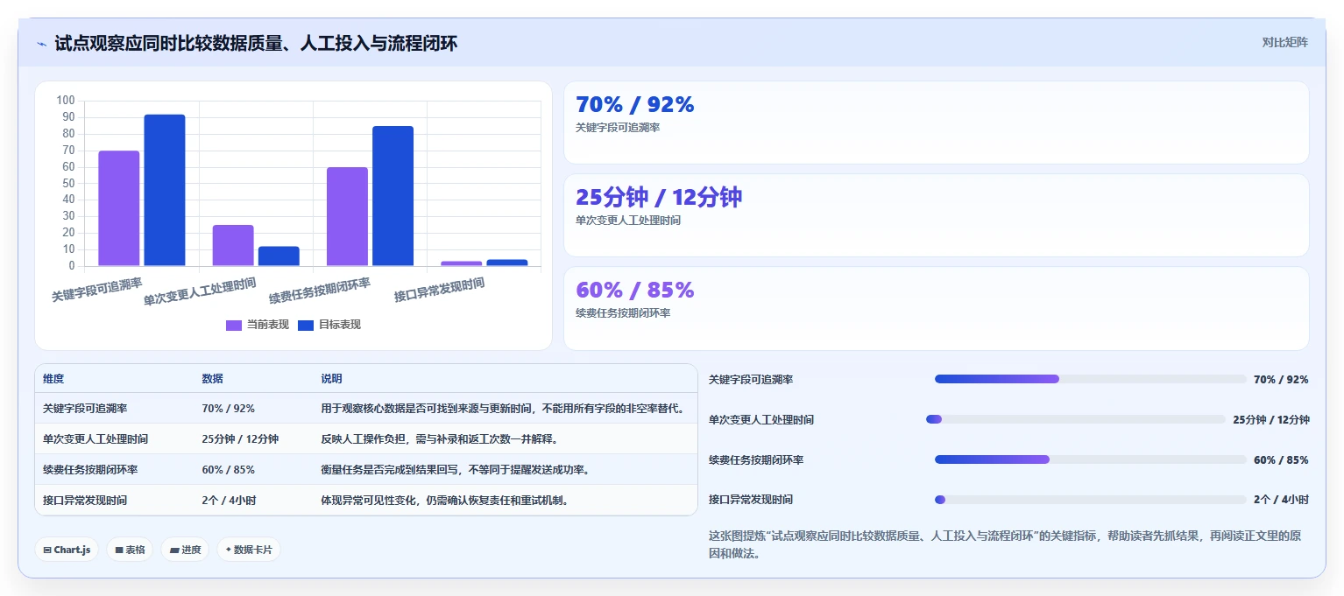Click the 25分钟 / 12分钟 data card
This screenshot has width=1344, height=596.
936,215
